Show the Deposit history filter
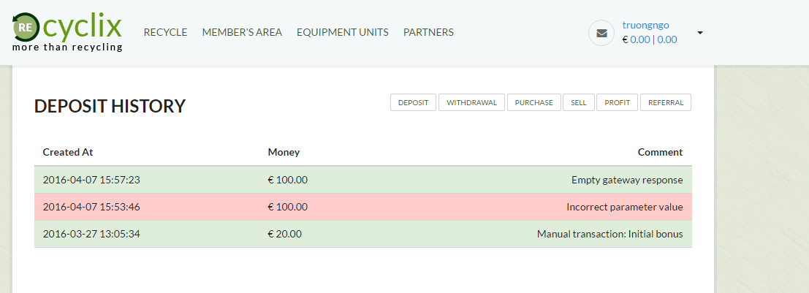 click(413, 103)
